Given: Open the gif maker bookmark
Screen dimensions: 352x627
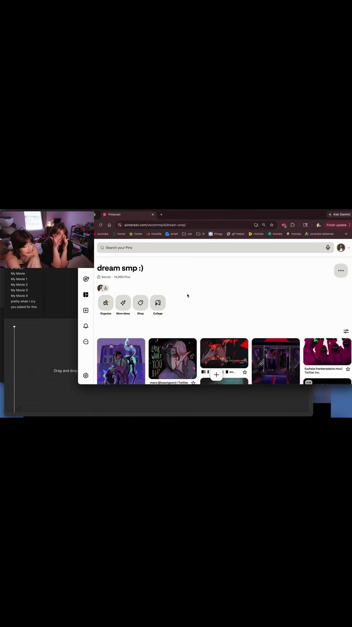Looking at the screenshot, I should click(x=236, y=234).
